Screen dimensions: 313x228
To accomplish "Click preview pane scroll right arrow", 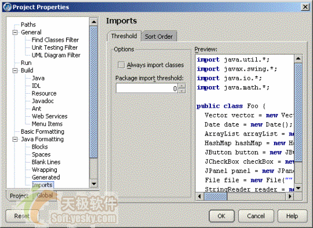I will point(290,197).
